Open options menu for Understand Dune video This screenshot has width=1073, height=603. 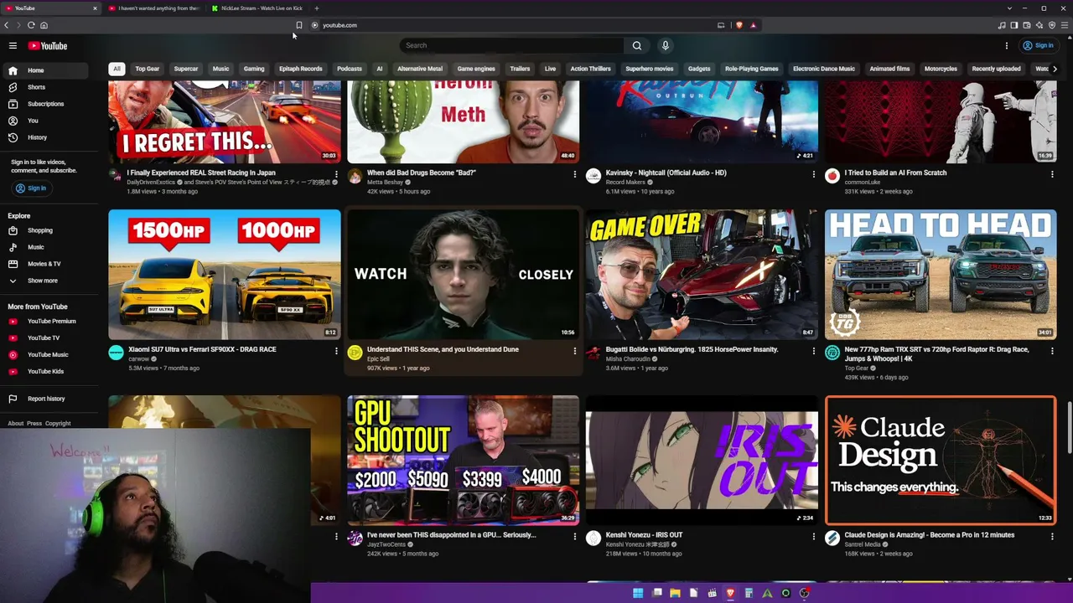click(575, 351)
